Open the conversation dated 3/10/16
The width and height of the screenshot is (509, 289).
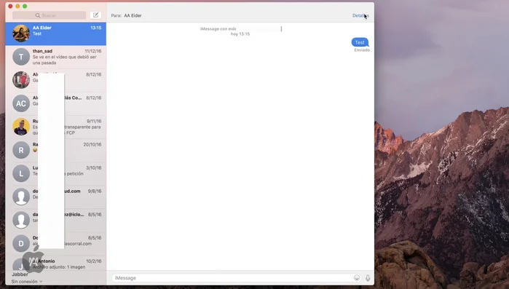click(x=56, y=173)
